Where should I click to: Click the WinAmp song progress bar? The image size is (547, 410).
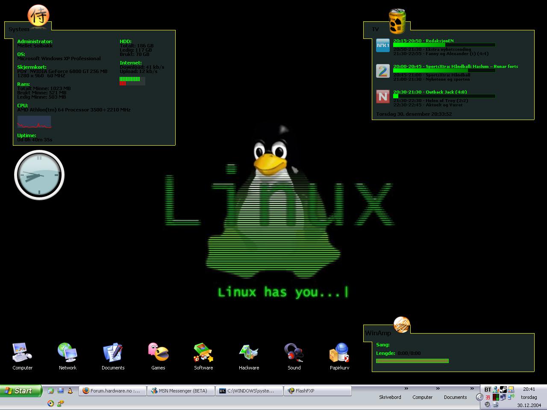pos(412,361)
